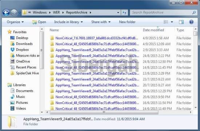Toggle the preview pane icon
This screenshot has height=131, width=200.
[x=181, y=22]
